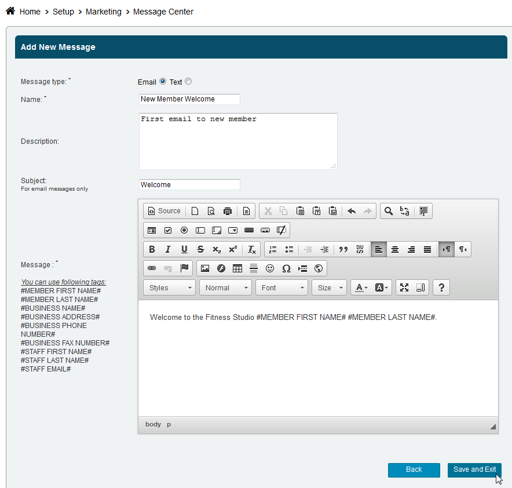512x488 pixels.
Task: Click the Find magnifier icon
Action: point(389,211)
